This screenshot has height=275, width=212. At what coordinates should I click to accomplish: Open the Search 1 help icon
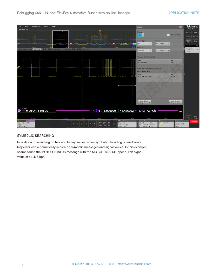point(180,27)
